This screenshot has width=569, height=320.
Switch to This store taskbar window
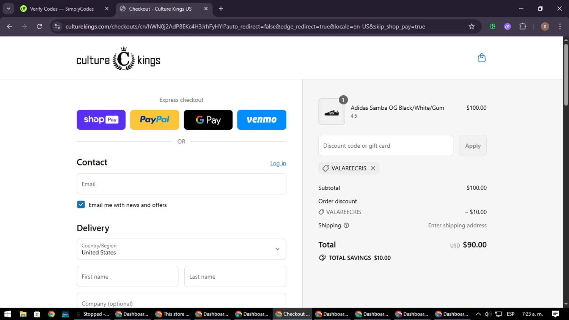pyautogui.click(x=172, y=314)
